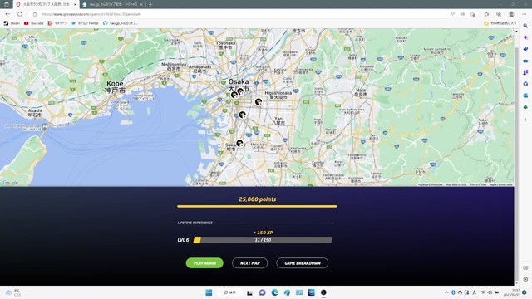532x299 pixels.
Task: Click the Play Again green button
Action: click(204, 263)
